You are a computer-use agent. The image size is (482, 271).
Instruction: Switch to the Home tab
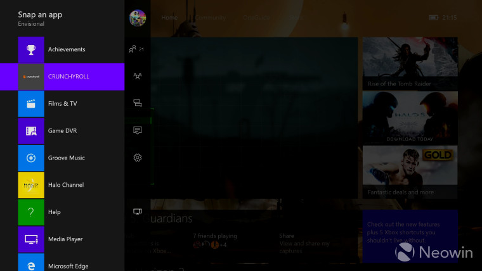169,18
